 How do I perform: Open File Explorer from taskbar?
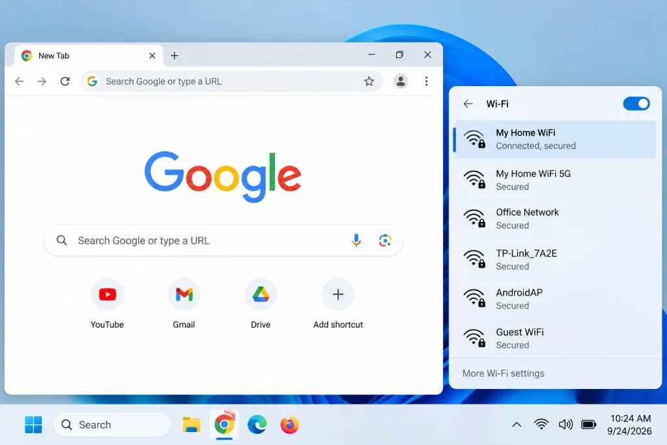tap(192, 425)
